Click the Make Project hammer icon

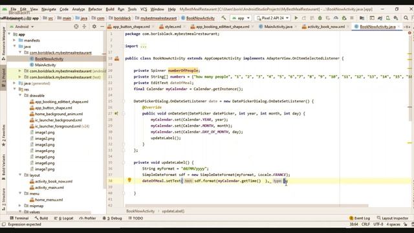224,18
